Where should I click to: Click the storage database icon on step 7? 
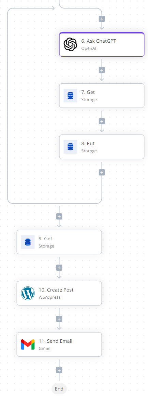point(70,96)
